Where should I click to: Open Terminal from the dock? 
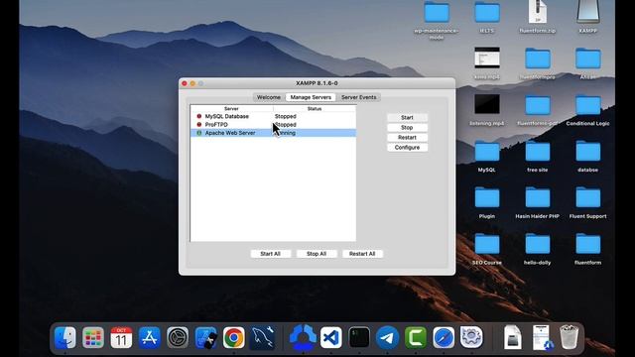359,337
